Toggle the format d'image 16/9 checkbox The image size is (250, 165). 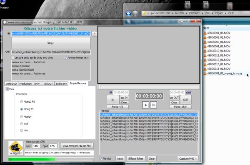65,58
